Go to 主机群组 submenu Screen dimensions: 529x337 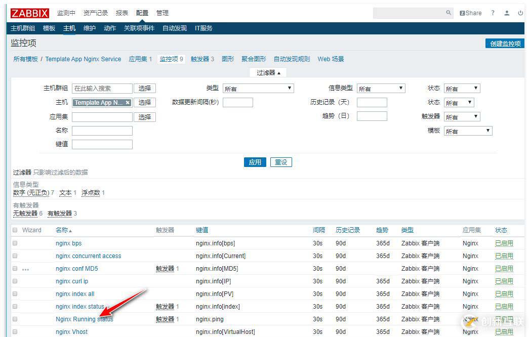[23, 28]
